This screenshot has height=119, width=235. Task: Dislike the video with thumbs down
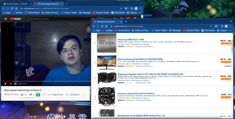pyautogui.click(x=30, y=95)
